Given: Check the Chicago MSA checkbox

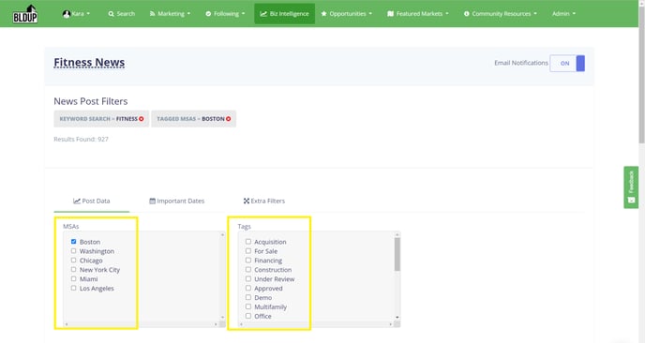Looking at the screenshot, I should (74, 261).
